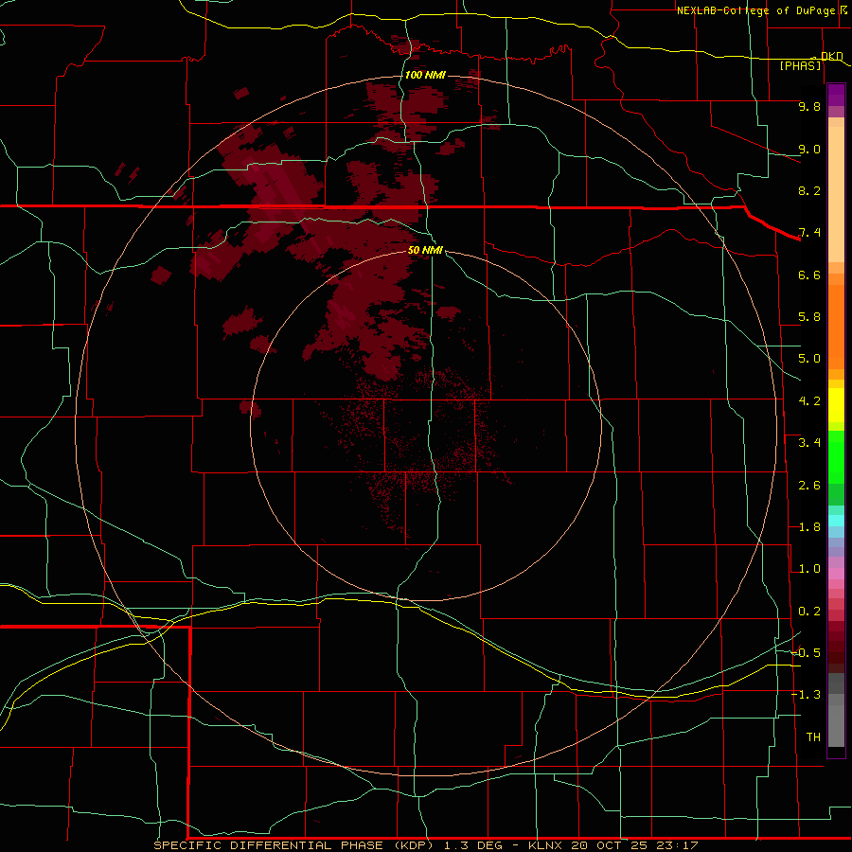Click the 1.0 scale value
Image resolution: width=852 pixels, height=852 pixels.
pos(809,569)
